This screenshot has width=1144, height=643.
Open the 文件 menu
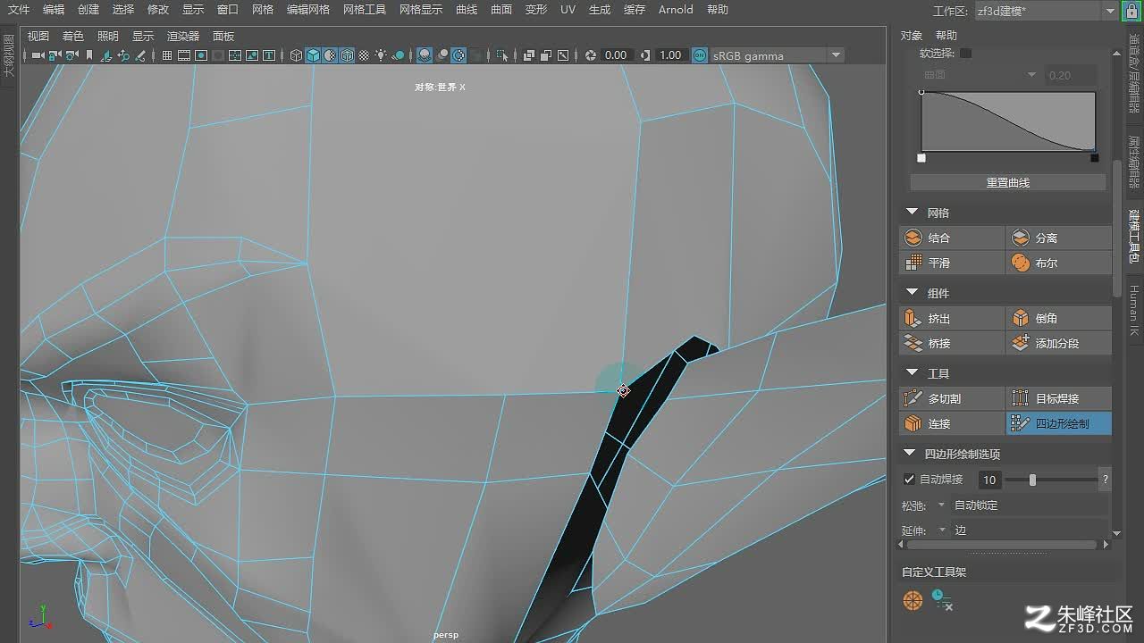19,10
